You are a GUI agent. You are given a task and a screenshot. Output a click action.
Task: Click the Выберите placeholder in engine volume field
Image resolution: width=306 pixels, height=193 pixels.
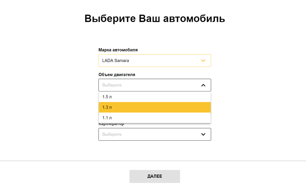point(112,85)
